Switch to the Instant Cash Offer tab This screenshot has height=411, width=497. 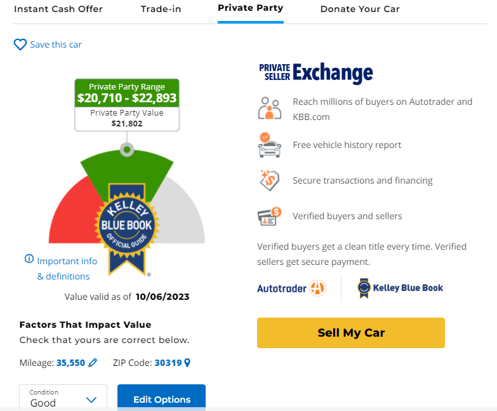pyautogui.click(x=58, y=10)
